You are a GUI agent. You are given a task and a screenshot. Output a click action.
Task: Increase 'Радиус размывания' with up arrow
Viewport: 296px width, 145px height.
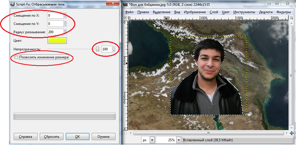[x=65, y=30]
